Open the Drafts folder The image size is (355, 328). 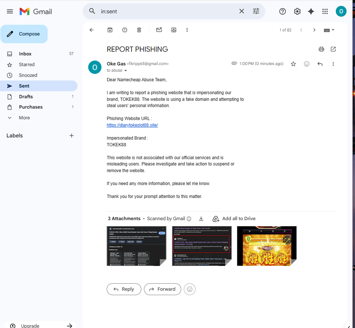tap(39, 96)
